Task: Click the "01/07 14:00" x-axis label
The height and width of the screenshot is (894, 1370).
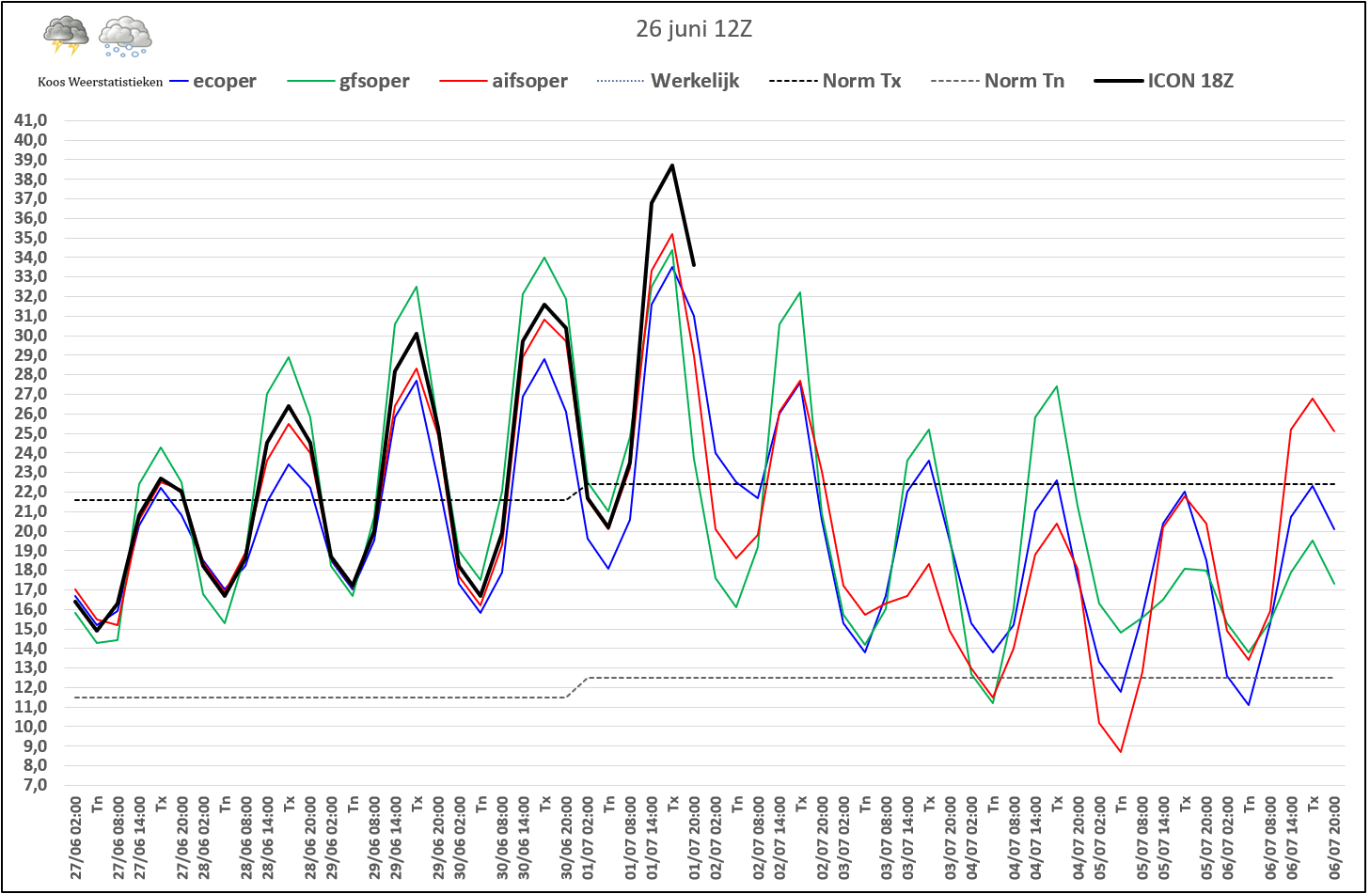Action: 652,839
